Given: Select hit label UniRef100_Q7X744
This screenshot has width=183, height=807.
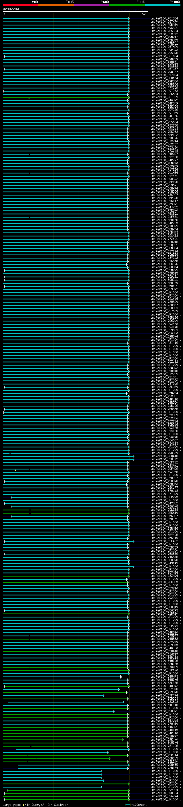Looking at the screenshot, I should click(164, 141).
